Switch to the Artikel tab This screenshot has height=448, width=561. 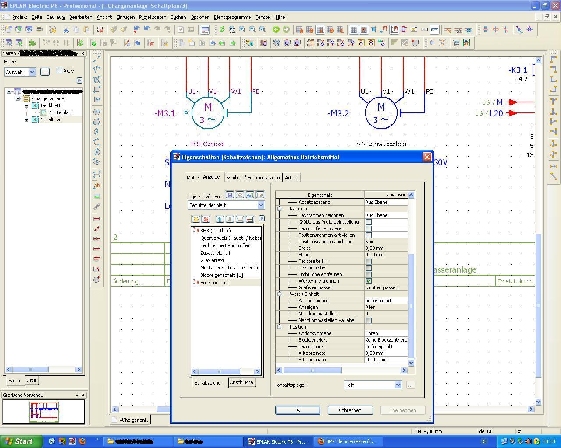tap(291, 178)
